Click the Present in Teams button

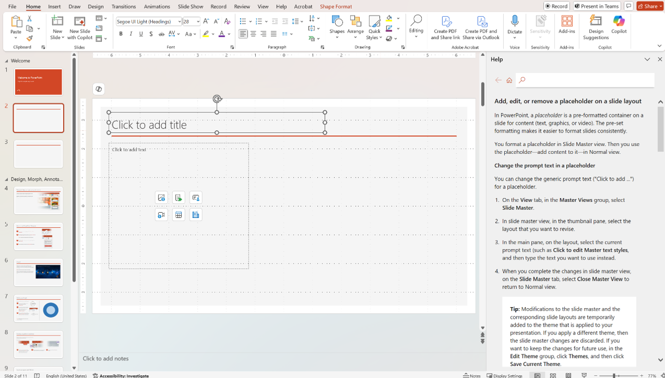597,6
